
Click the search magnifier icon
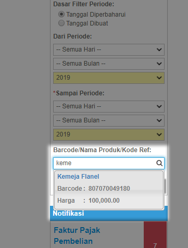[159, 163]
